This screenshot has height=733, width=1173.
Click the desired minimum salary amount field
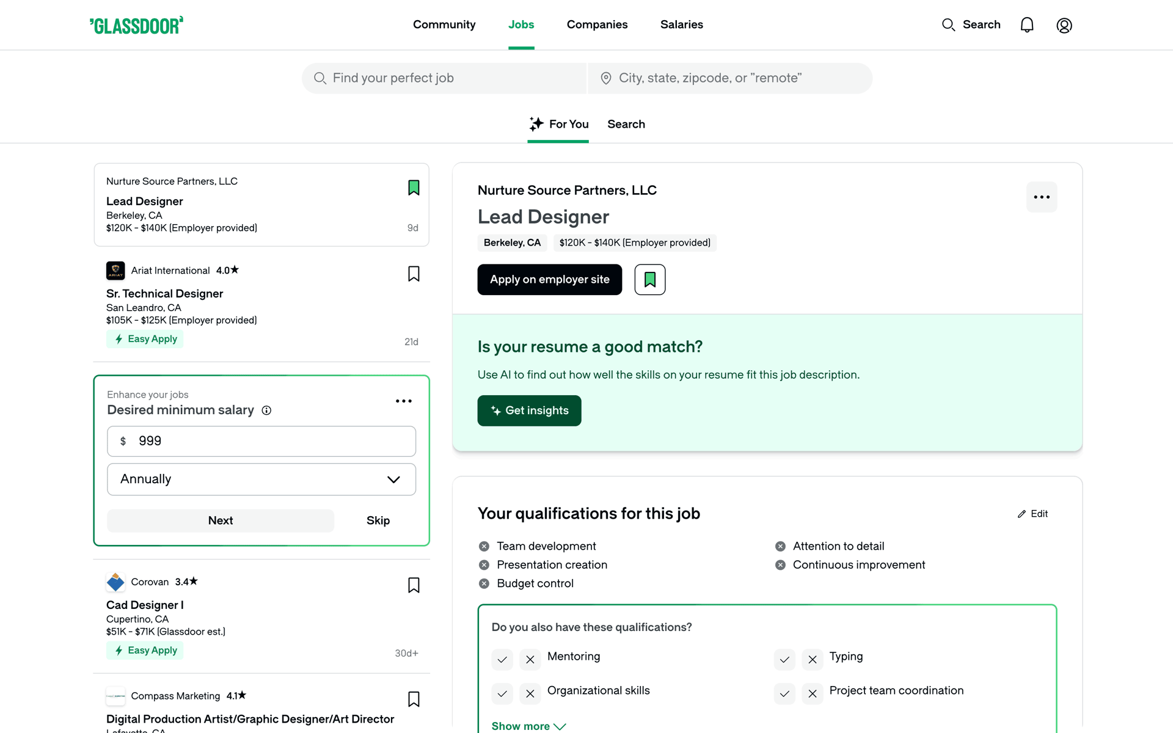pyautogui.click(x=261, y=441)
